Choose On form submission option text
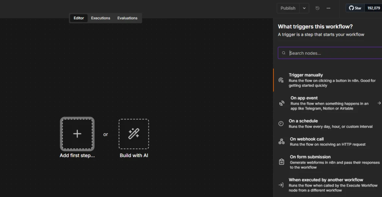 (310, 157)
